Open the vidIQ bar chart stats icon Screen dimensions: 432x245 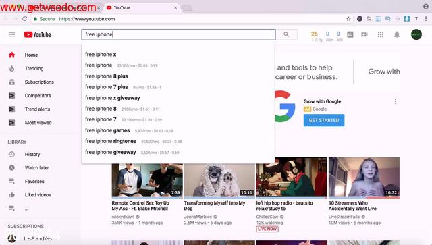tap(350, 34)
